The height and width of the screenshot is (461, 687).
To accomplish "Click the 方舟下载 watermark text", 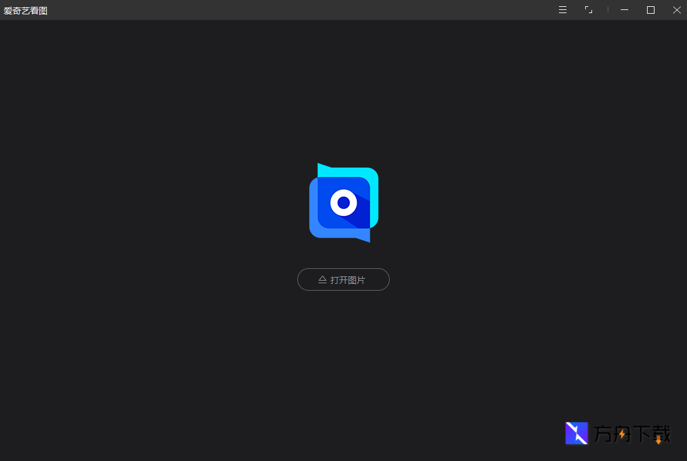I will click(x=631, y=434).
